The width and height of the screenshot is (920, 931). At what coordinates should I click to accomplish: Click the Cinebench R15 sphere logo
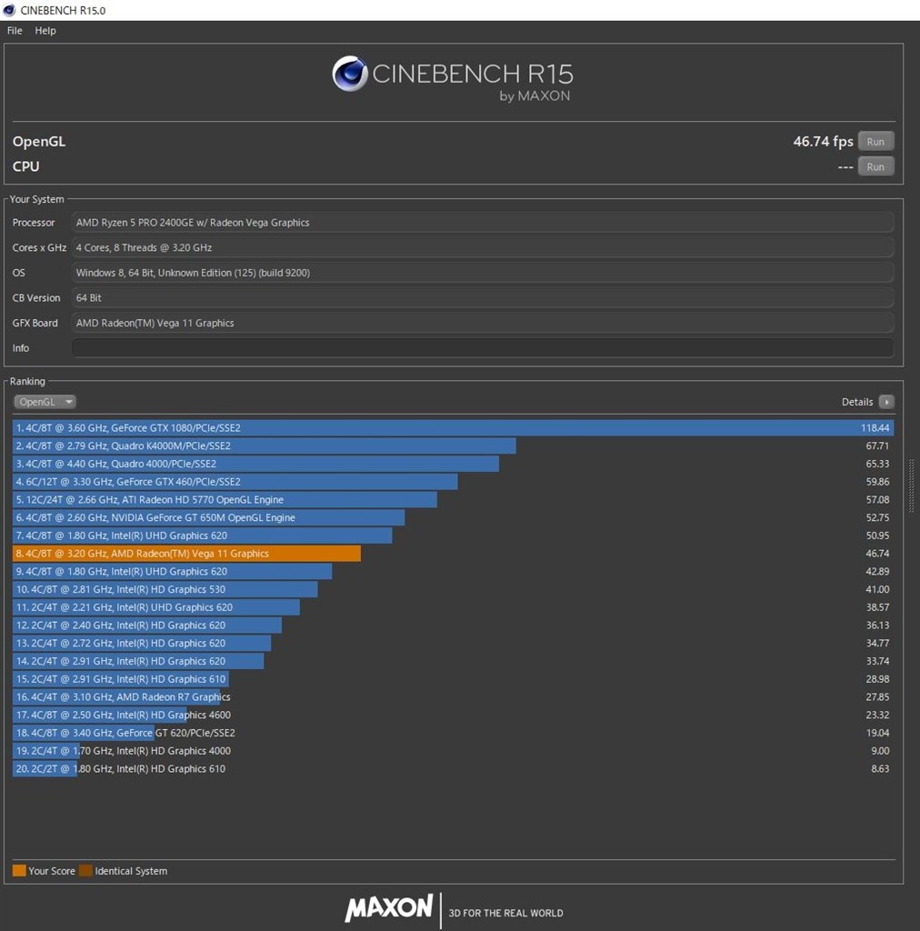point(350,74)
